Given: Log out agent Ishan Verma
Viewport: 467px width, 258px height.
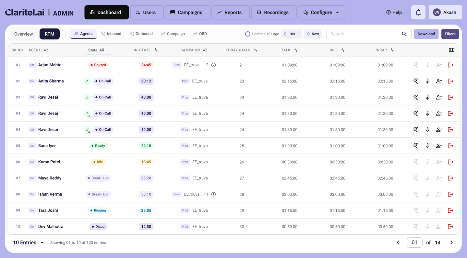Looking at the screenshot, I should tap(450, 194).
